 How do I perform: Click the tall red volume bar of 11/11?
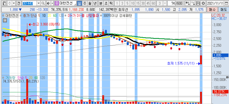pyautogui.click(x=201, y=97)
